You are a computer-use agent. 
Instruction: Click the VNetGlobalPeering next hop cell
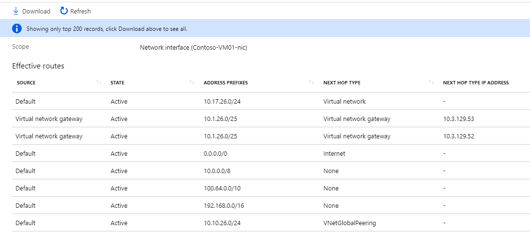[349, 223]
